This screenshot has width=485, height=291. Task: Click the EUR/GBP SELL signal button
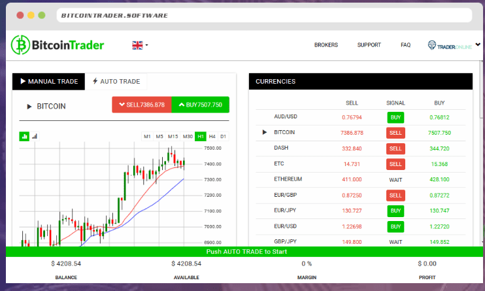tap(395, 196)
